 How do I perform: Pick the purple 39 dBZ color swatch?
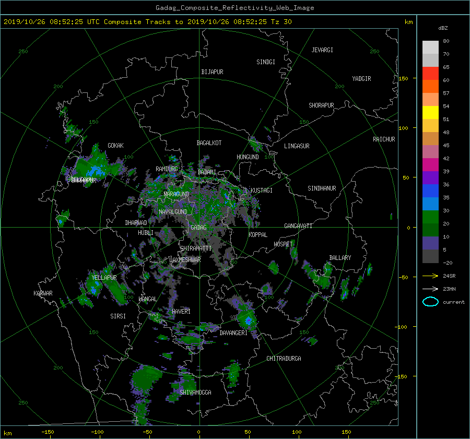430,178
